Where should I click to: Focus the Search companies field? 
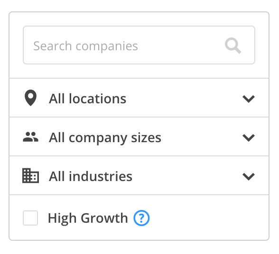[139, 45]
